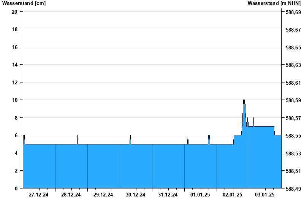Click the 588,49 right axis label

point(293,189)
